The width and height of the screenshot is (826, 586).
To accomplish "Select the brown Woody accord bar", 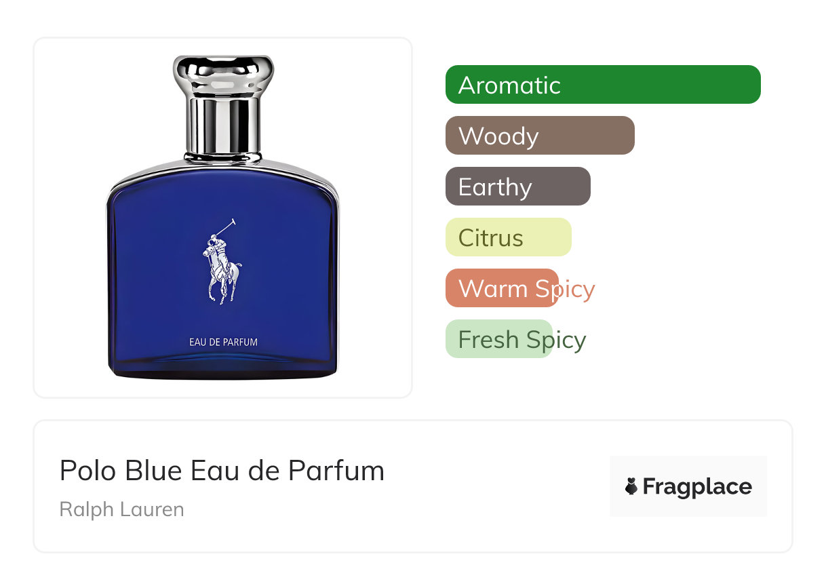I will (x=540, y=136).
